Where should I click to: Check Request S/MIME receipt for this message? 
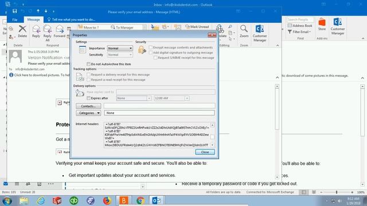(x=155, y=58)
